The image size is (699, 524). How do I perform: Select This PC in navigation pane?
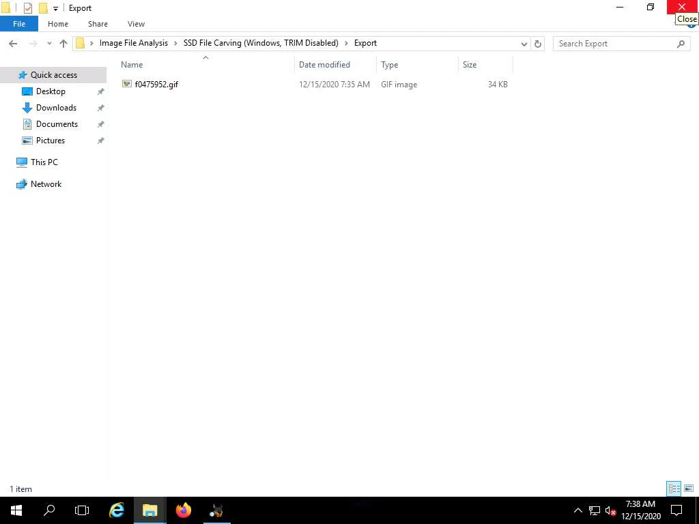44,162
